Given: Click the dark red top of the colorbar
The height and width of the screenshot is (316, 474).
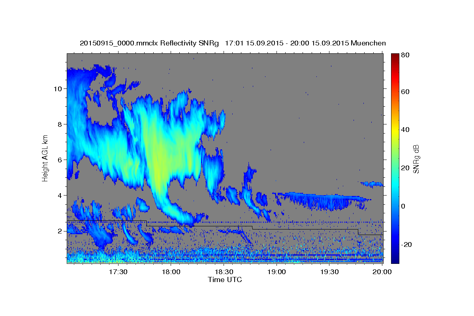Looking at the screenshot, I should tap(395, 56).
